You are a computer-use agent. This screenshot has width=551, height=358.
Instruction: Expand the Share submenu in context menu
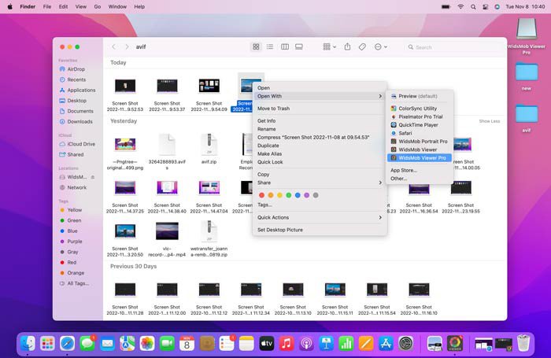coord(320,183)
